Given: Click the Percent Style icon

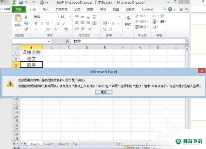Looking at the screenshot, I should tap(113, 23).
